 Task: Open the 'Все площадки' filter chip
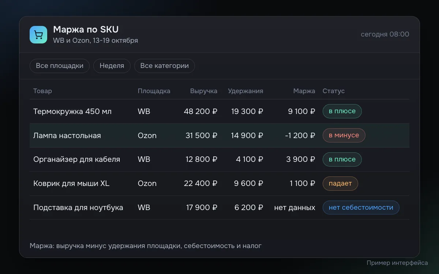pyautogui.click(x=60, y=66)
